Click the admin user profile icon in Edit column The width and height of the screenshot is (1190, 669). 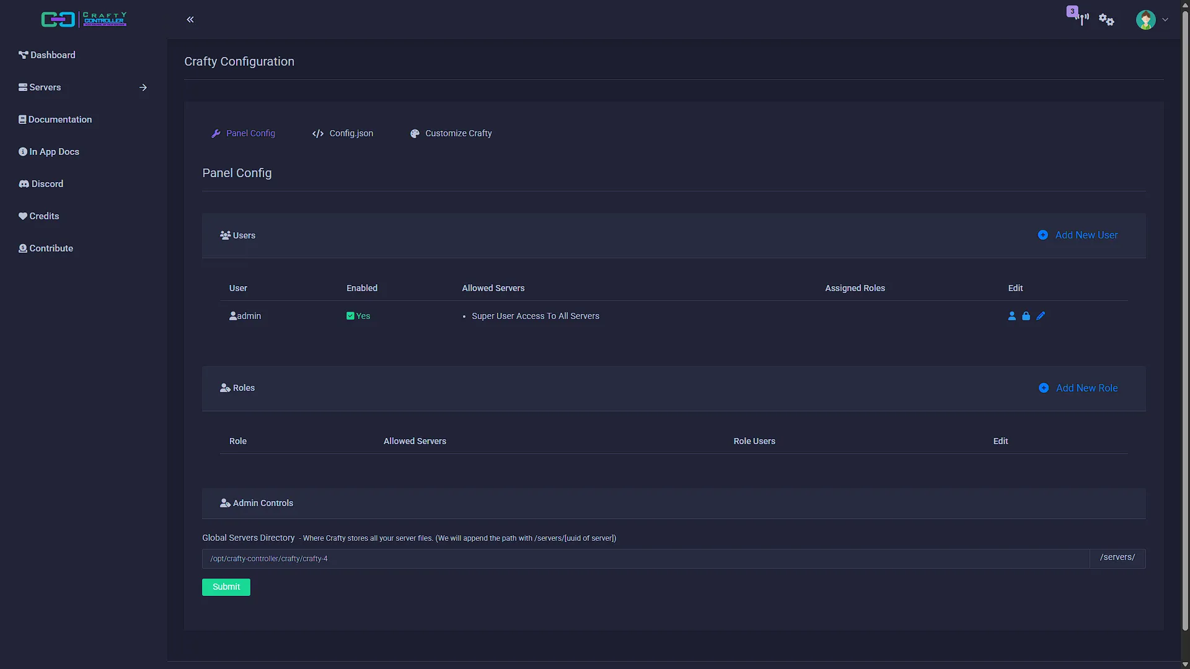[x=1012, y=316]
